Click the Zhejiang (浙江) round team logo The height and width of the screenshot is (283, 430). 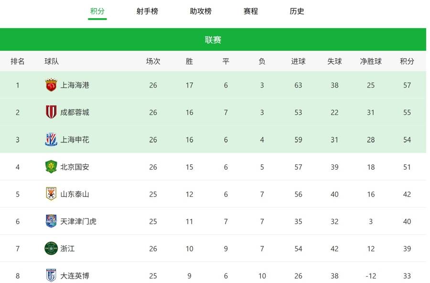51,249
